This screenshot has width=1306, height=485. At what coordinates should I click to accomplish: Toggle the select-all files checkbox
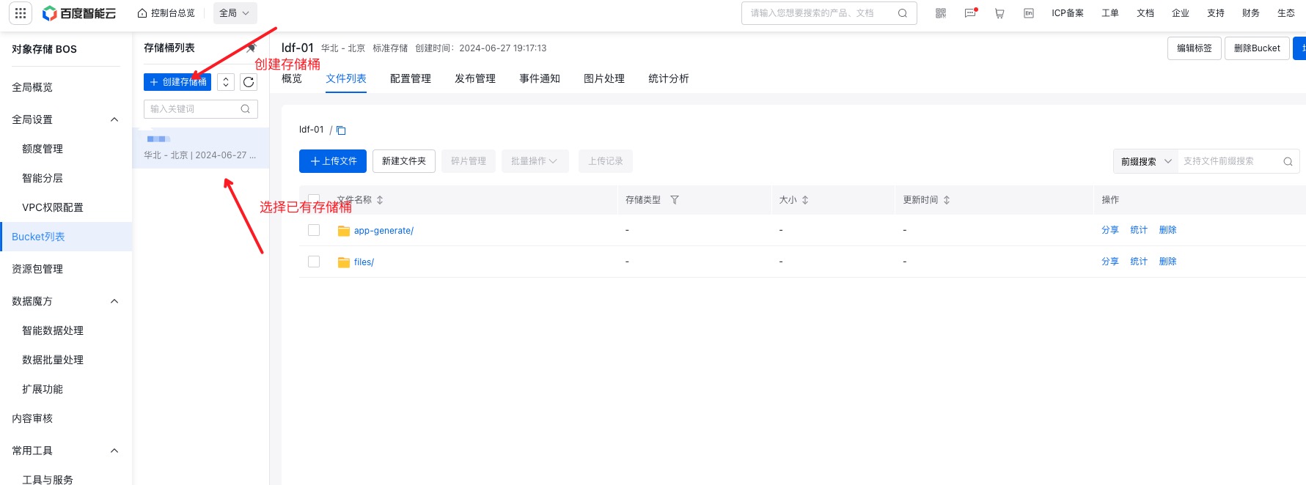tap(314, 199)
